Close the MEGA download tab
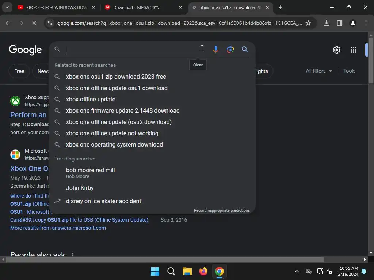The height and width of the screenshot is (280, 374). pos(180,7)
